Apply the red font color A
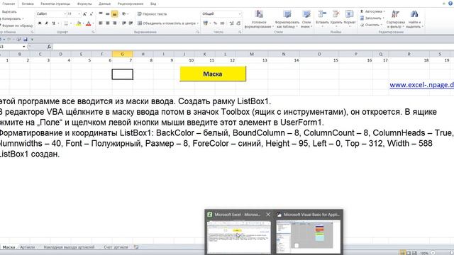This screenshot has width=454, height=255. [89, 23]
